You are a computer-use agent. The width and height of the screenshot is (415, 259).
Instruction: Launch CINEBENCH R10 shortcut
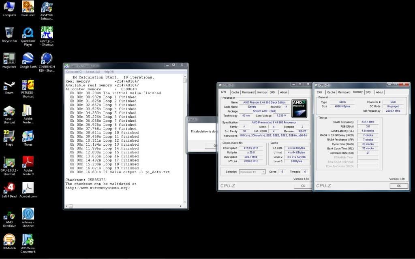click(47, 62)
